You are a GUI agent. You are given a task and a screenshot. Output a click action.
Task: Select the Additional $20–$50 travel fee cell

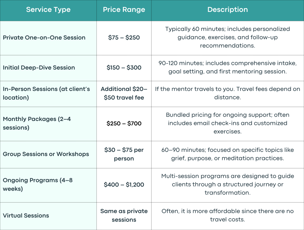tap(124, 93)
